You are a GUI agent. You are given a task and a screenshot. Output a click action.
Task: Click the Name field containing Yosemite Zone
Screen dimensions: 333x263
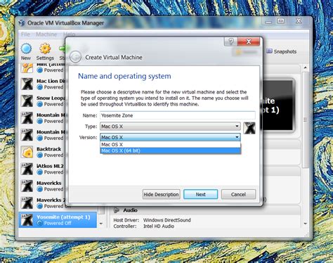[x=178, y=115]
